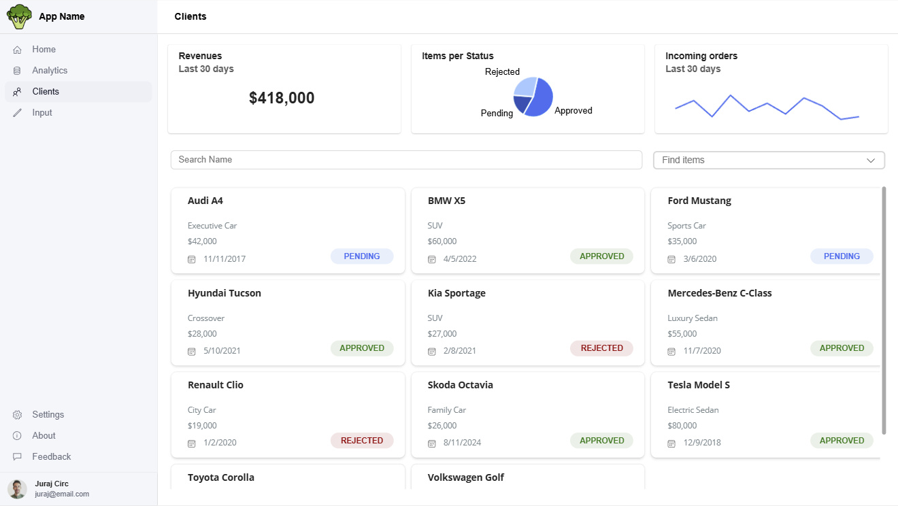Click the REJECTED badge on Kia Sportage
Viewport: 898px width, 506px height.
point(601,348)
